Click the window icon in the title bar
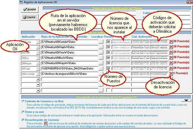193x129 pixels. [21, 2]
